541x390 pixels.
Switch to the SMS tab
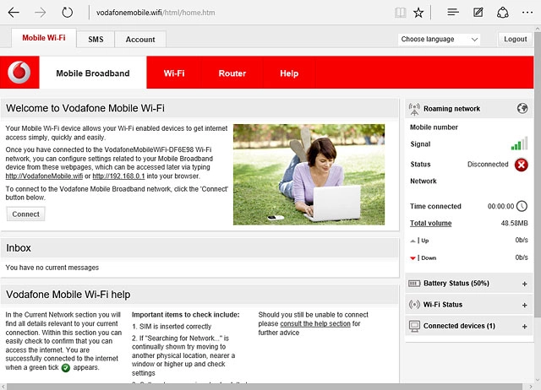(96, 40)
